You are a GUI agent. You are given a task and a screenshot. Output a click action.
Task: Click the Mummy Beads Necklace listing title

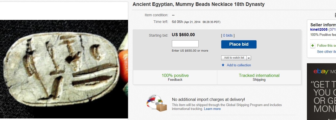[x=198, y=4]
